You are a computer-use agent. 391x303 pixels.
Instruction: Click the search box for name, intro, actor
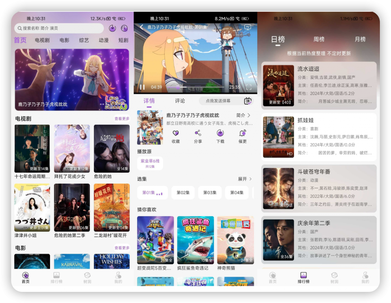click(59, 28)
